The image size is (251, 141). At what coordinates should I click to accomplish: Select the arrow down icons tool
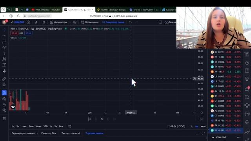click(4, 71)
